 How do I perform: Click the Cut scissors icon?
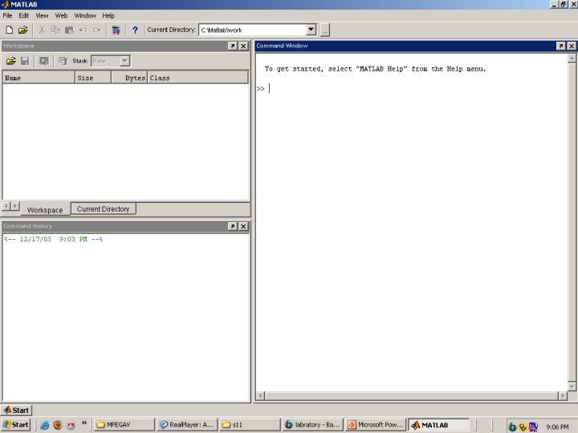(42, 30)
